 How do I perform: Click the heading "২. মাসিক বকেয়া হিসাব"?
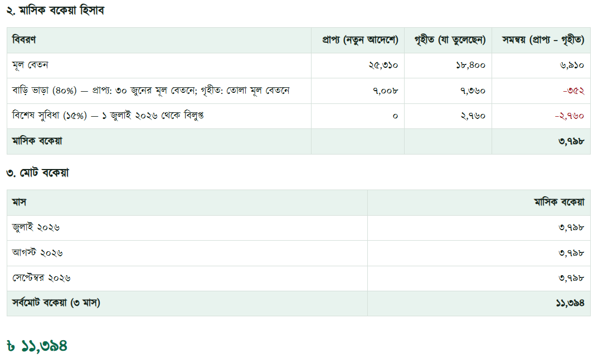pos(55,11)
